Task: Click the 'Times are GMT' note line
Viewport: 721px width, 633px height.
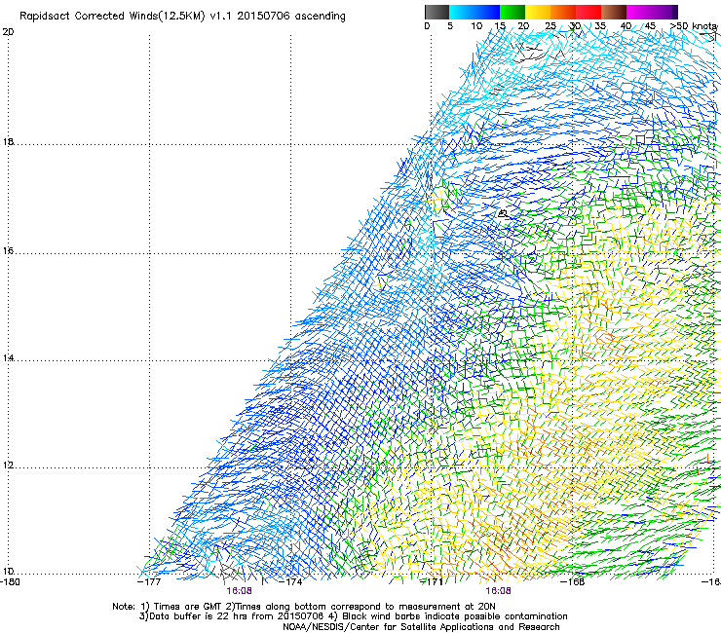Action: (304, 607)
